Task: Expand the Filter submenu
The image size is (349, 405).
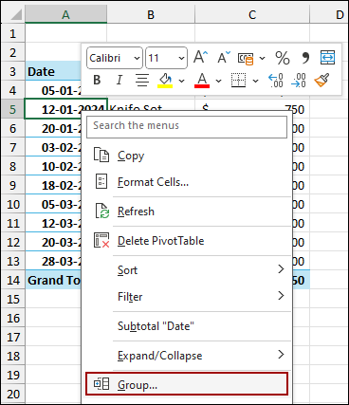Action: (x=187, y=297)
